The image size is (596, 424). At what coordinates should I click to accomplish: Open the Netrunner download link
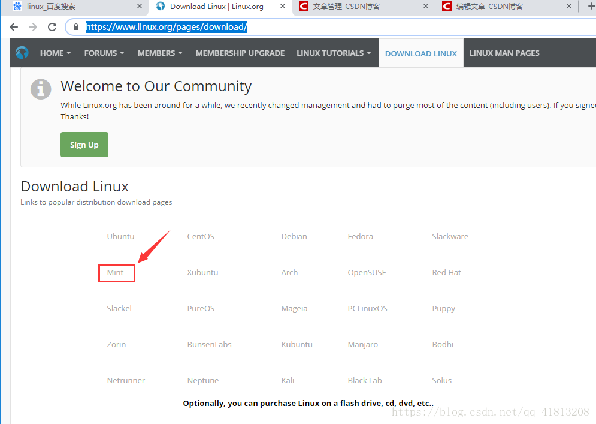(126, 380)
